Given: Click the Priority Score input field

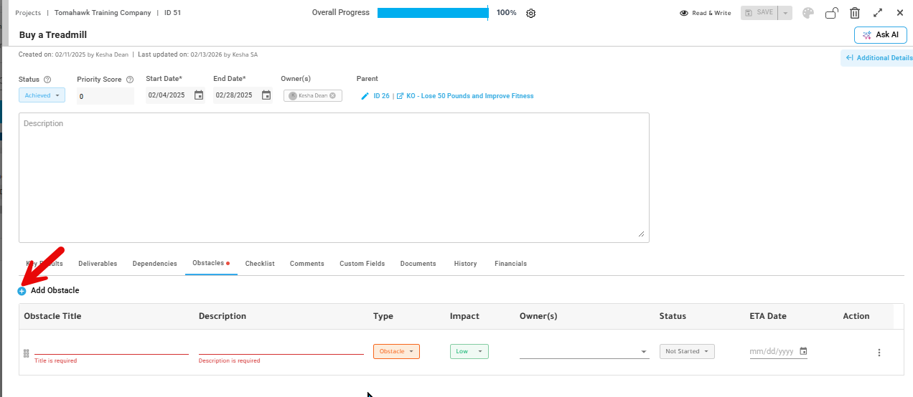Looking at the screenshot, I should pyautogui.click(x=106, y=96).
